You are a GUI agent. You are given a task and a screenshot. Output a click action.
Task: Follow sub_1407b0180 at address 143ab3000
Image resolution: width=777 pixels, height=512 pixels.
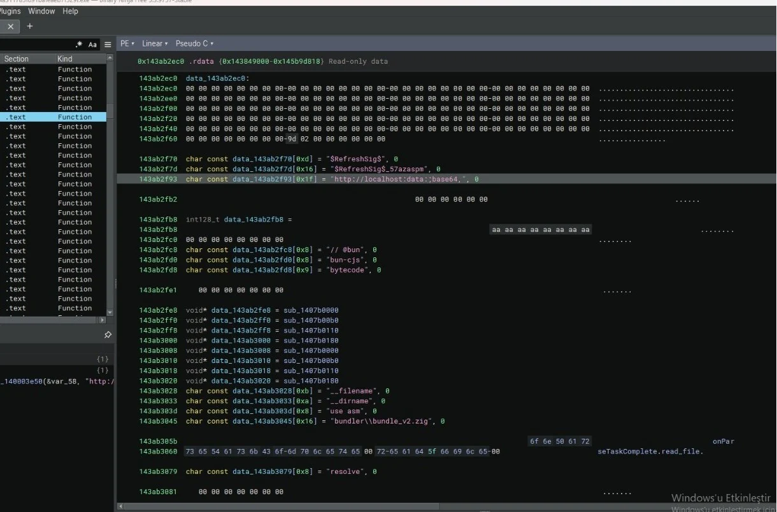311,341
